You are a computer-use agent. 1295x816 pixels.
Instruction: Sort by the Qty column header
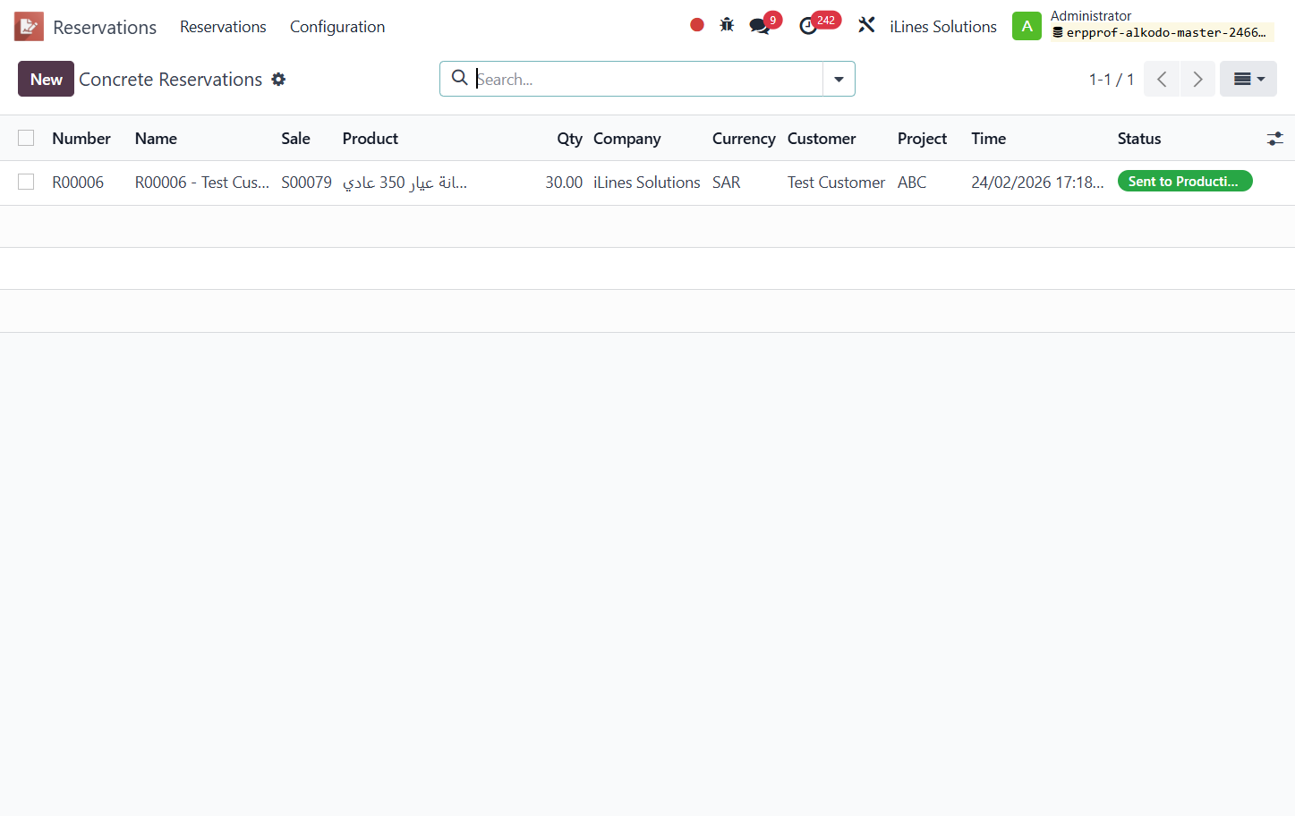tap(569, 139)
